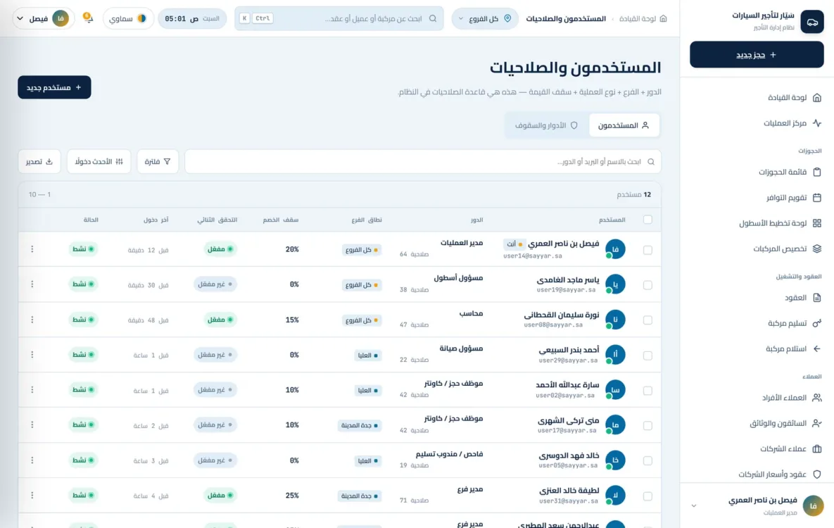Open row actions for نورة سليمان القحطاني

pyautogui.click(x=32, y=320)
